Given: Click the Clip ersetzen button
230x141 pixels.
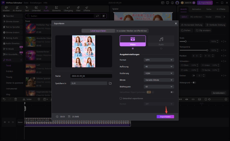Looking at the screenshot, I should (x=203, y=30).
